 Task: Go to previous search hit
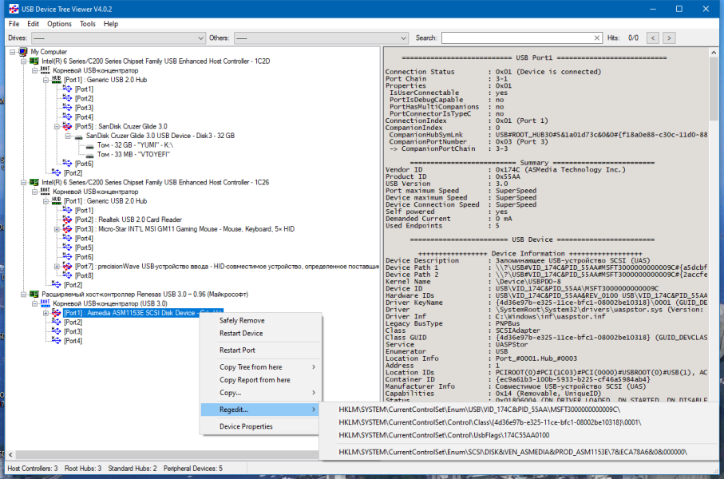652,38
